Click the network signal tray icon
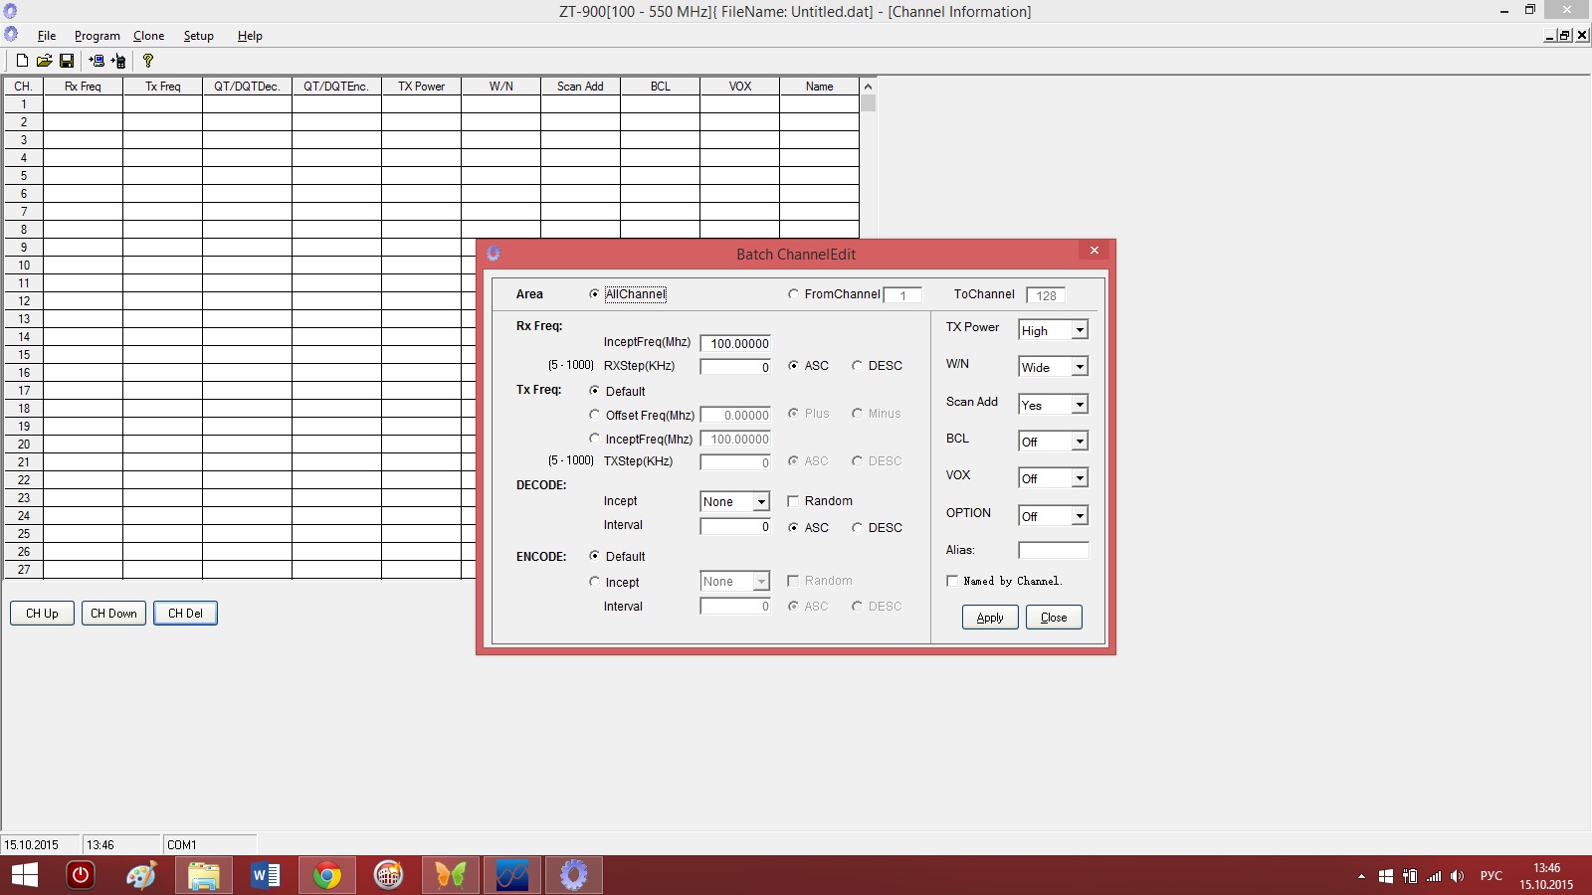Image resolution: width=1592 pixels, height=895 pixels. (1434, 876)
